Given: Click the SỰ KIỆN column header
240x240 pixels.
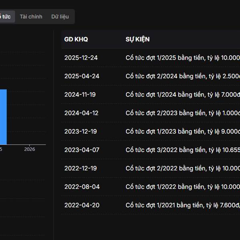Looking at the screenshot, I should pyautogui.click(x=138, y=39).
